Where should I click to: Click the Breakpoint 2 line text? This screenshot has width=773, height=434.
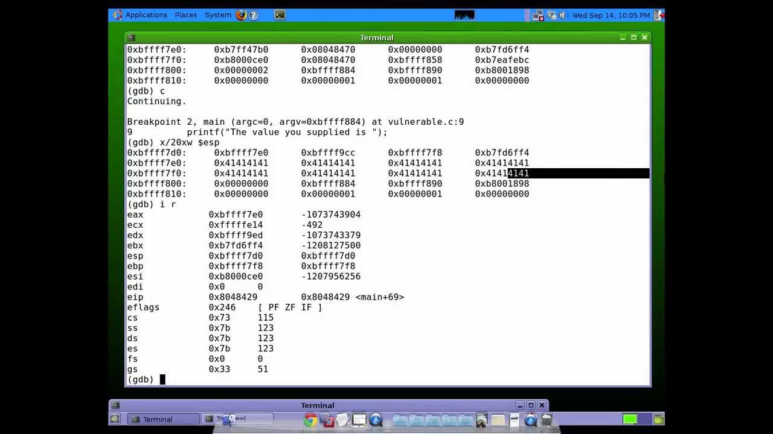[295, 122]
